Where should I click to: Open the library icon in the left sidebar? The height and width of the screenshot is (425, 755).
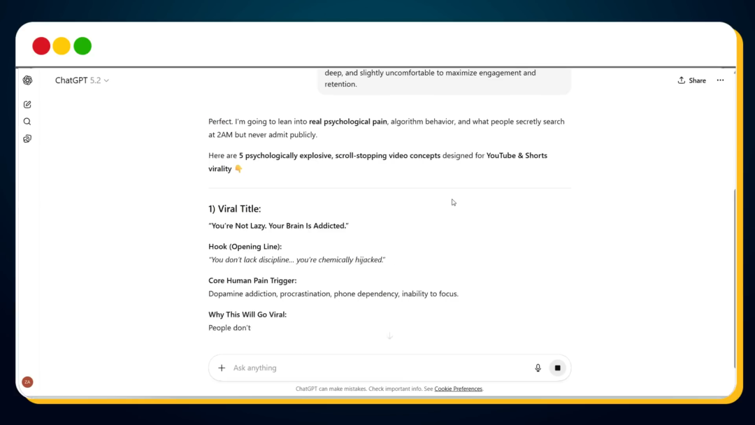point(27,138)
